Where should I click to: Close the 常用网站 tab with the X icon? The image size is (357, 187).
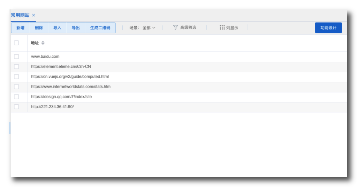(x=33, y=15)
